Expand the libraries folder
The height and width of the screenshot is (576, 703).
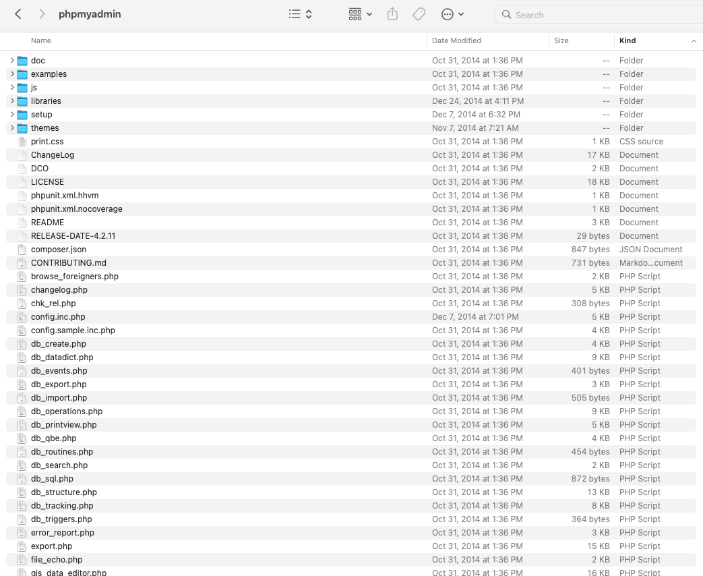point(12,100)
